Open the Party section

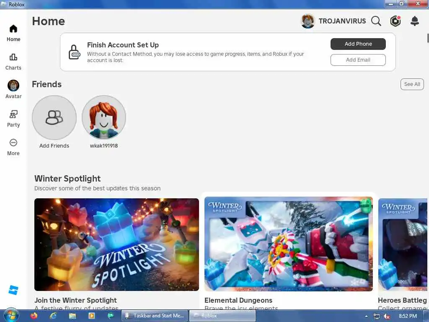(x=13, y=119)
